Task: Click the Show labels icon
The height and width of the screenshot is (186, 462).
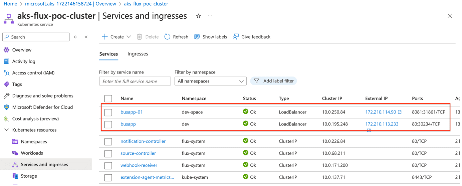Action: 197,37
